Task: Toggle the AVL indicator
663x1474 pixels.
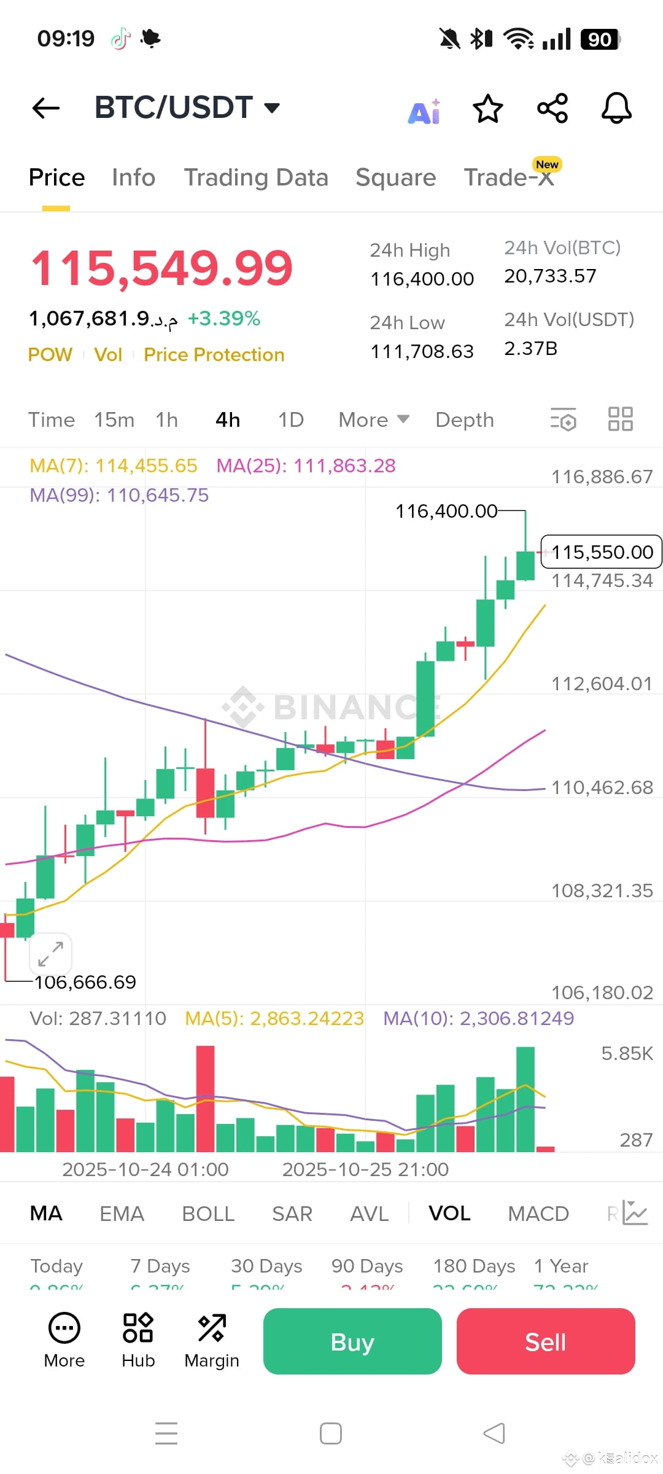Action: point(370,1213)
